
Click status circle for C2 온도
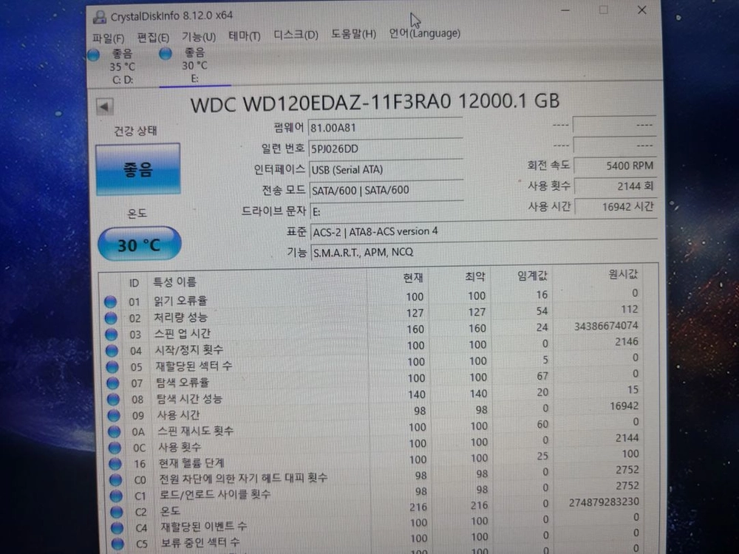click(117, 512)
